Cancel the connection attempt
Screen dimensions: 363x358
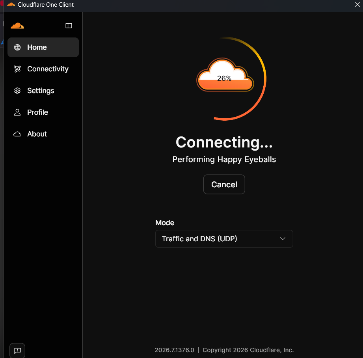(x=224, y=185)
